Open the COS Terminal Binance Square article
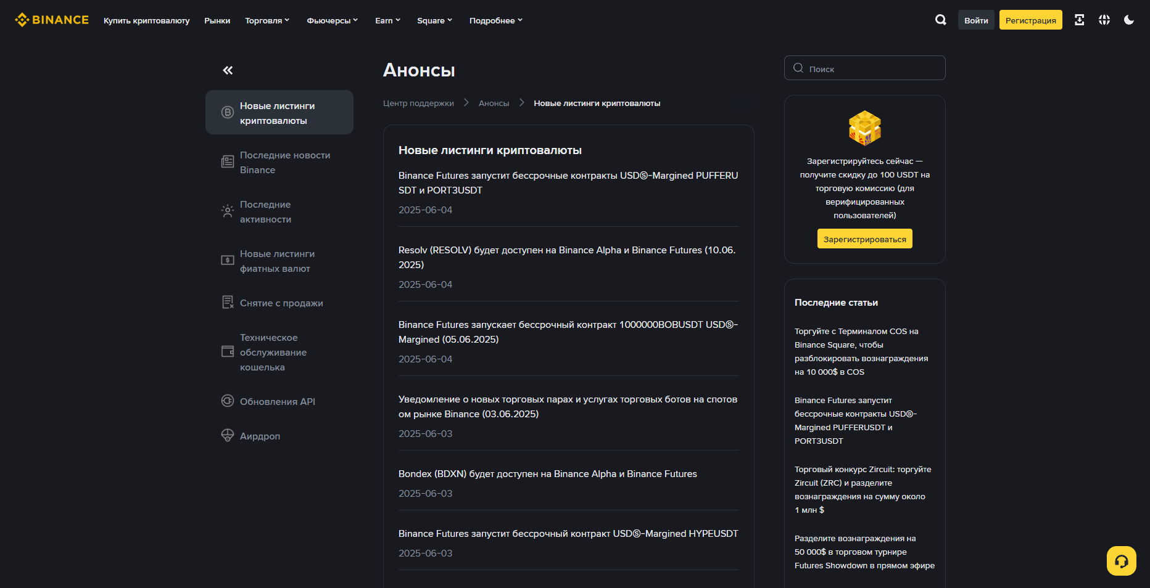Image resolution: width=1150 pixels, height=588 pixels. [861, 351]
